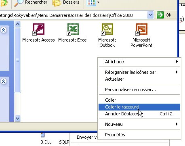
Task: Choose Personnaliser ce dossier... menu entry
Action: pos(139,90)
